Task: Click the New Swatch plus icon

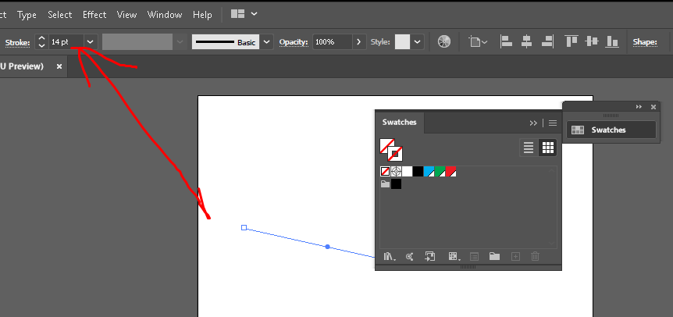Action: (515, 257)
